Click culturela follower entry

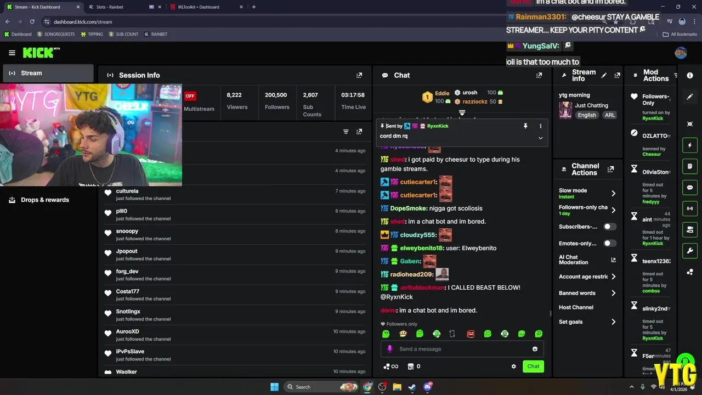[235, 194]
